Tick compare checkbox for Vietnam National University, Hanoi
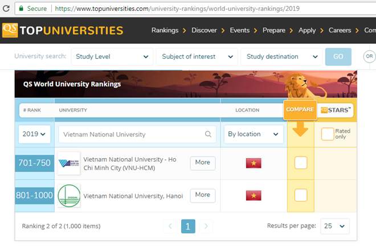Image resolution: width=376 pixels, height=247 pixels. coord(300,195)
